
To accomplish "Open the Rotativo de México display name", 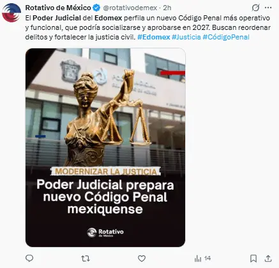I will [58, 8].
